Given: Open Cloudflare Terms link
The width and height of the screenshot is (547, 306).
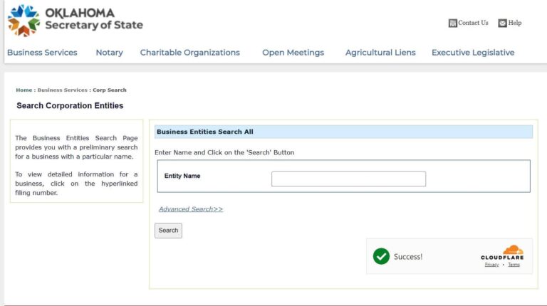Looking at the screenshot, I should 514,265.
